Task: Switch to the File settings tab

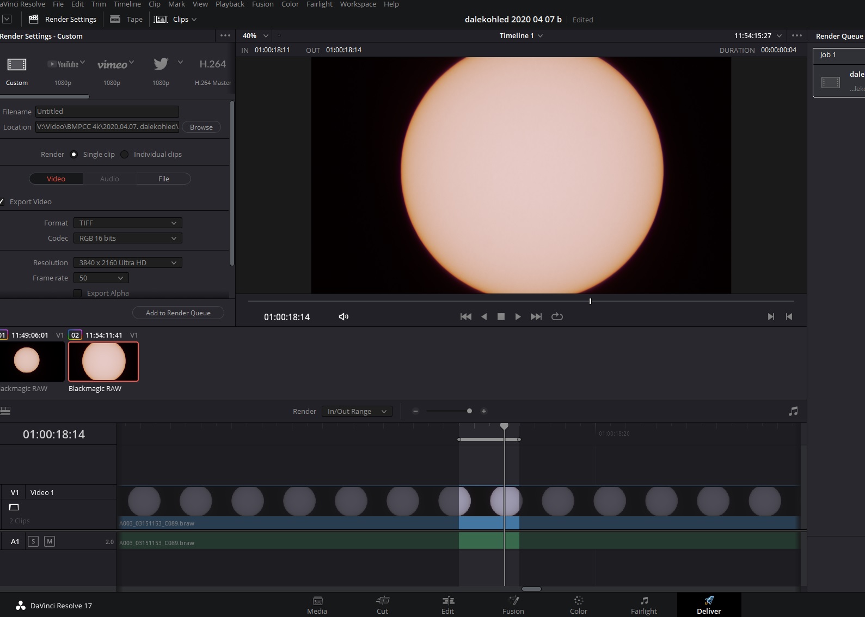Action: [163, 179]
